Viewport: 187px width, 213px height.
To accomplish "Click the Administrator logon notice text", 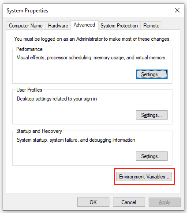I will [x=92, y=39].
